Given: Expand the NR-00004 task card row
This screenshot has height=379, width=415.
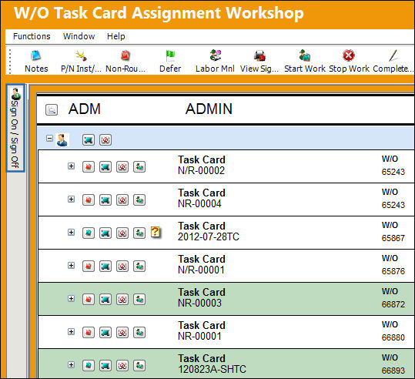Looking at the screenshot, I should (x=71, y=200).
